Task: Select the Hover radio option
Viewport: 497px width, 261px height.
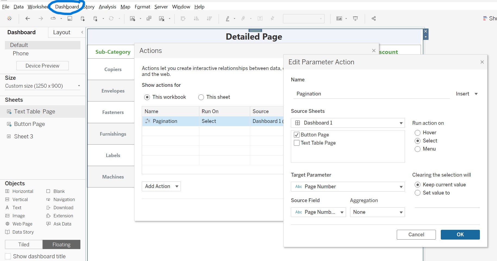Action: click(418, 133)
